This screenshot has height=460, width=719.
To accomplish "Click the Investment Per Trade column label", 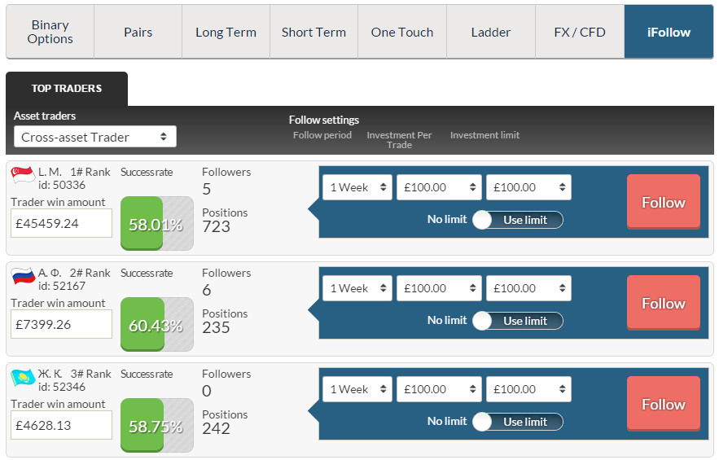I will point(399,140).
